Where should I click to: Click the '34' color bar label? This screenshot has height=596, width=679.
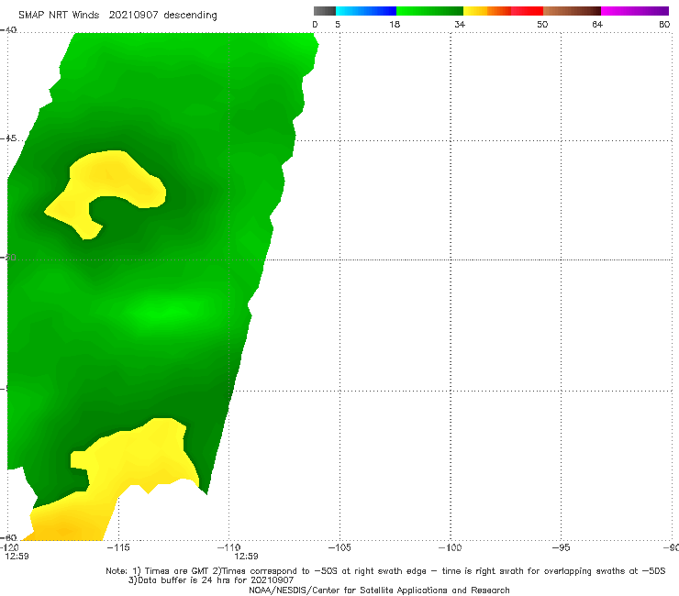(460, 25)
